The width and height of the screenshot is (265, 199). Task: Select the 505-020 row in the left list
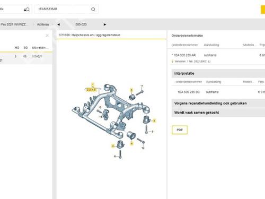click(x=26, y=58)
